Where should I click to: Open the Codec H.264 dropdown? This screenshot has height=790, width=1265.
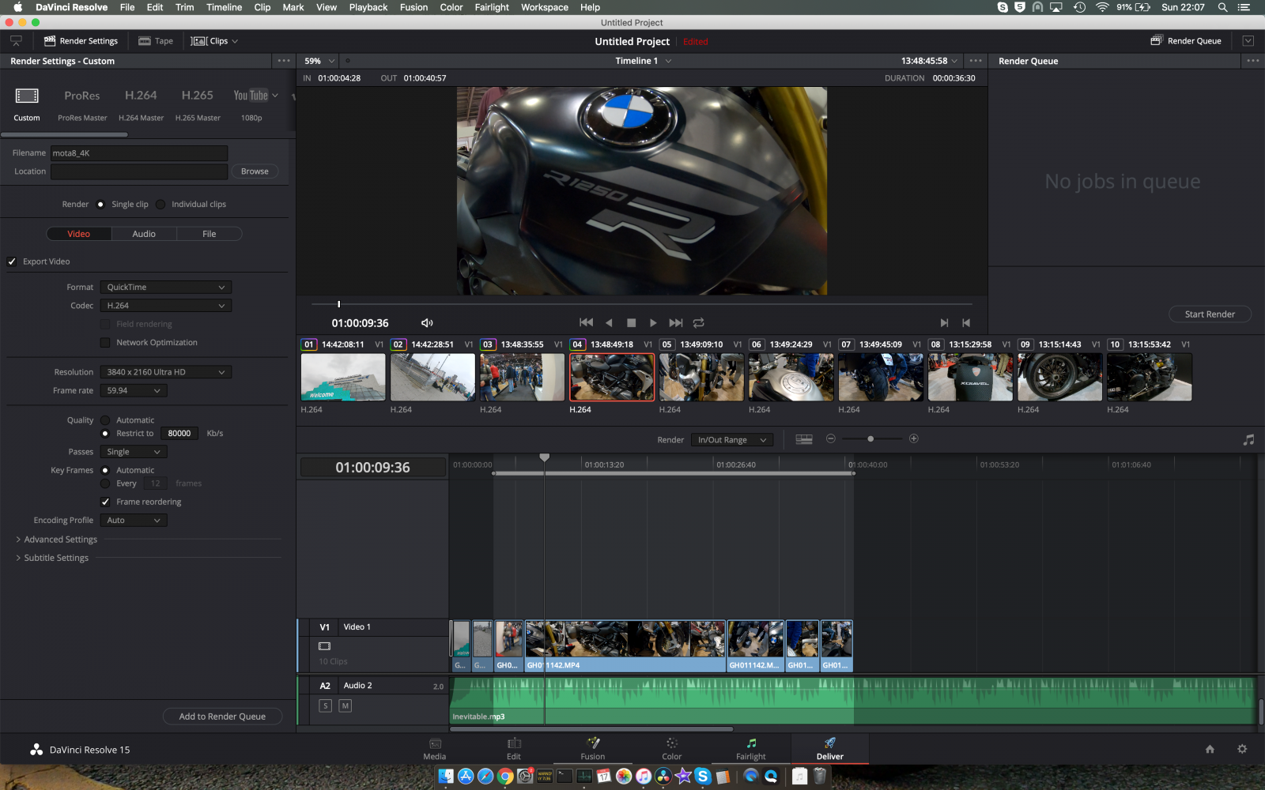pos(166,306)
